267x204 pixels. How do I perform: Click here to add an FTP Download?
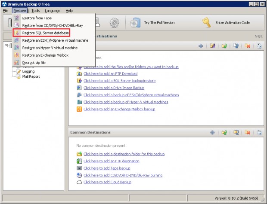click(x=111, y=74)
